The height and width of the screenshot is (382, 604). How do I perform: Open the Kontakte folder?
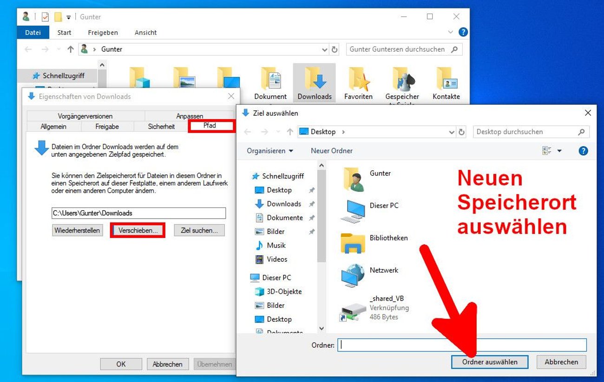coord(445,83)
